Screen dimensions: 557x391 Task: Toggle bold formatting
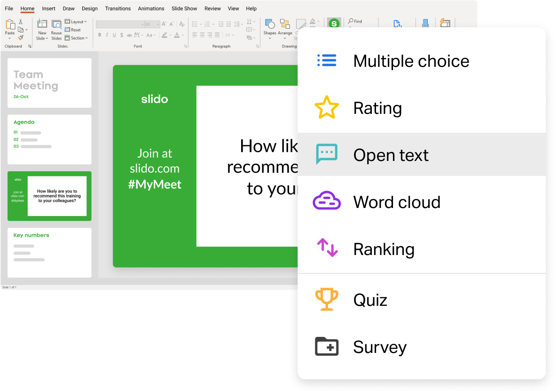coord(100,35)
